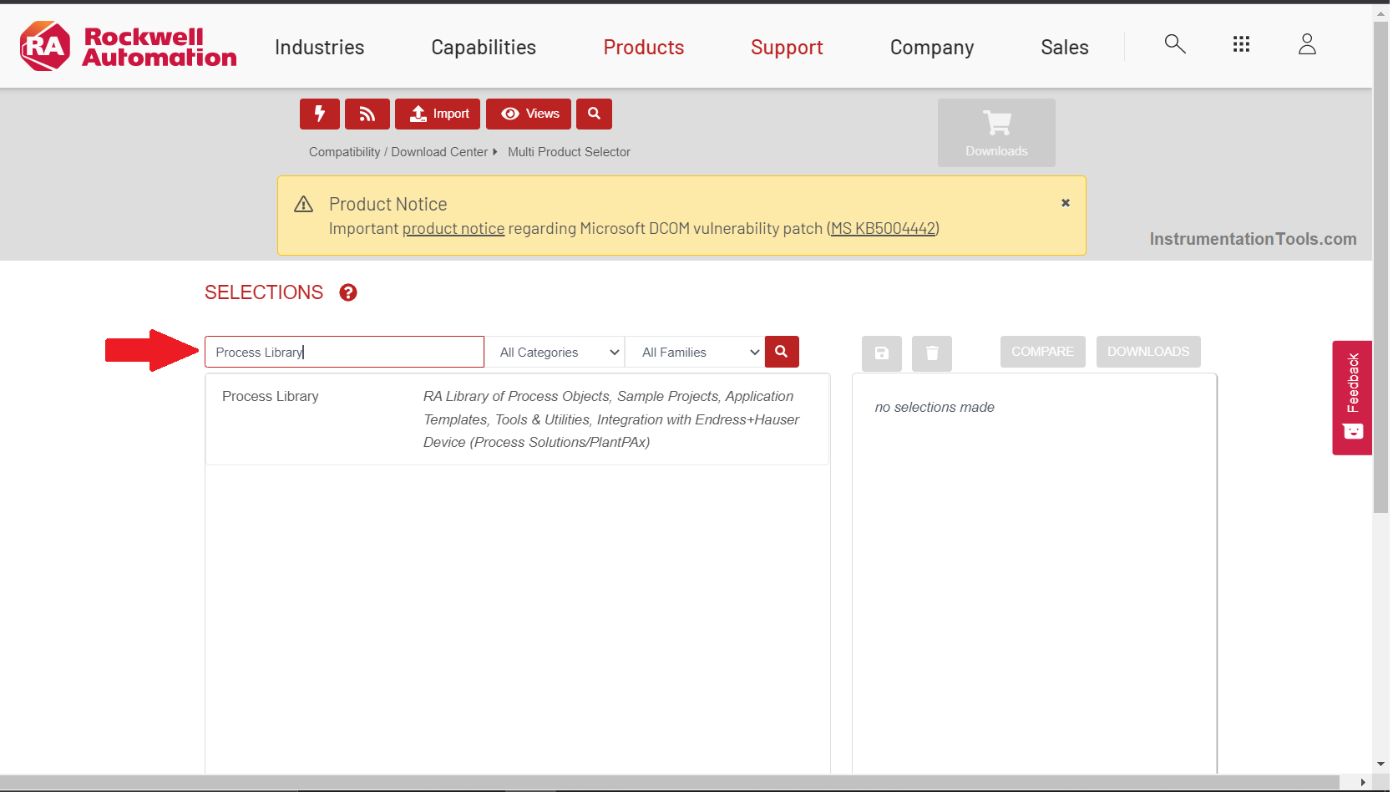Open the Support menu
This screenshot has height=792, width=1393.
[787, 48]
